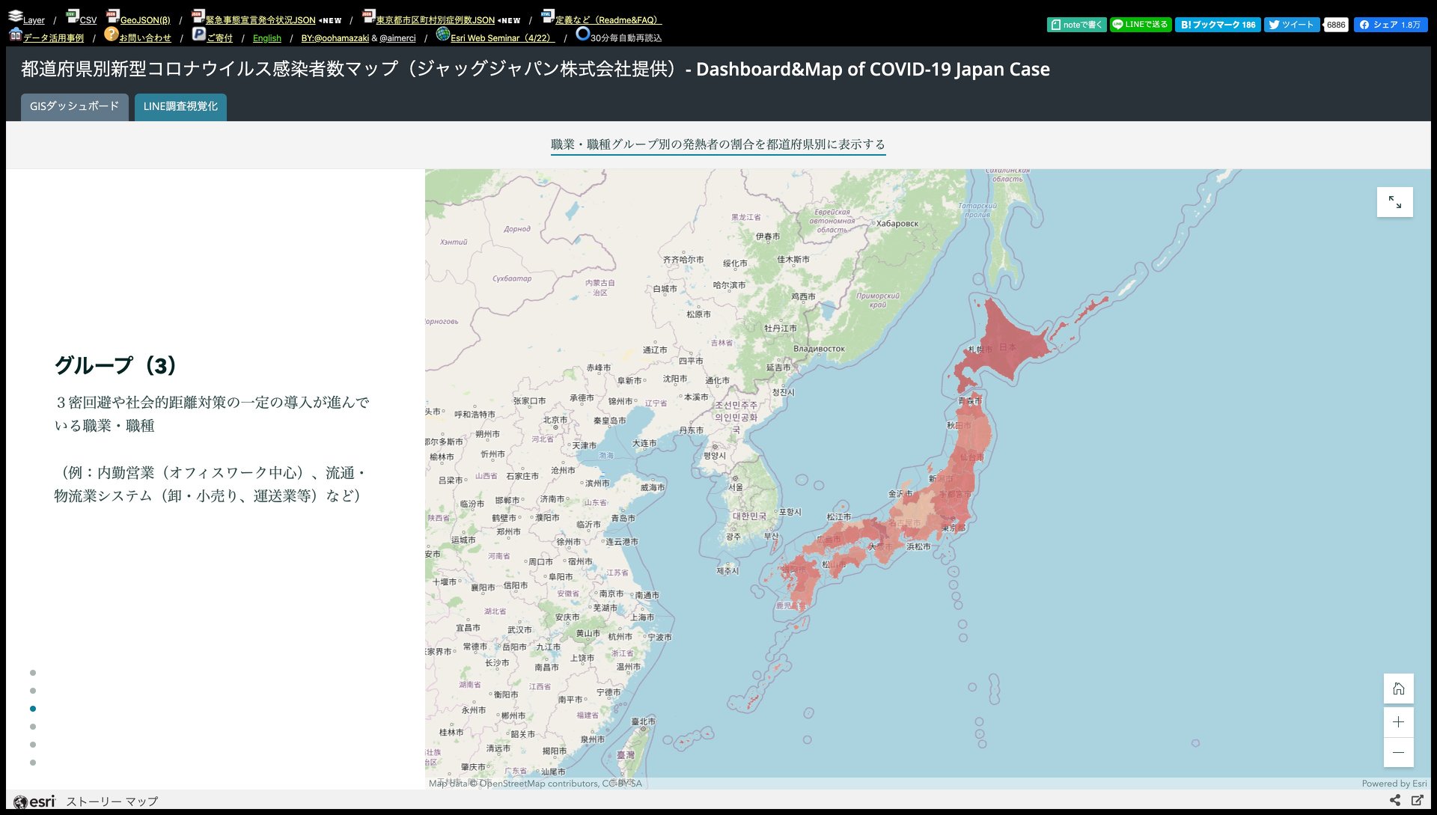Select the LINE調査視覚化 tab

[x=180, y=106]
